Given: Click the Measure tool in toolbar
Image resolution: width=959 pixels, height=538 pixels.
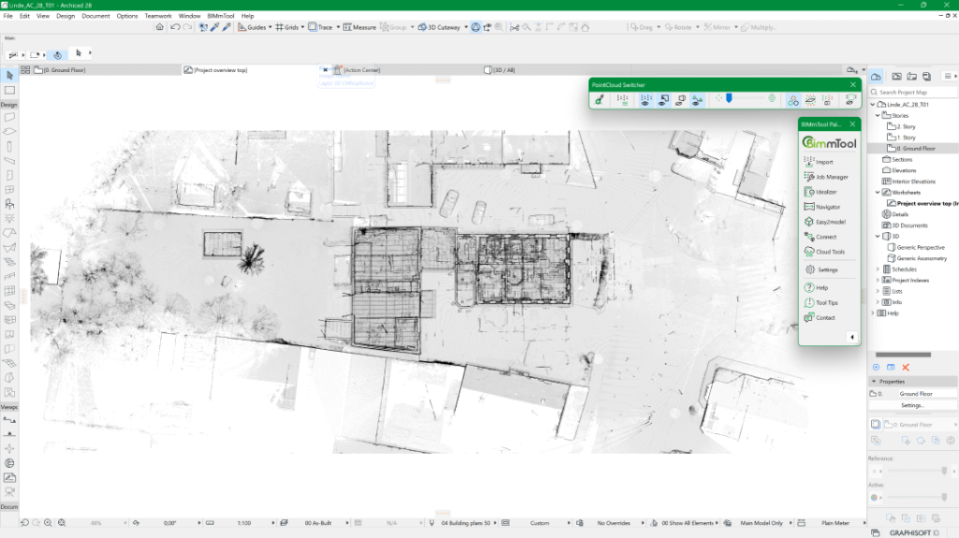Looking at the screenshot, I should [360, 27].
